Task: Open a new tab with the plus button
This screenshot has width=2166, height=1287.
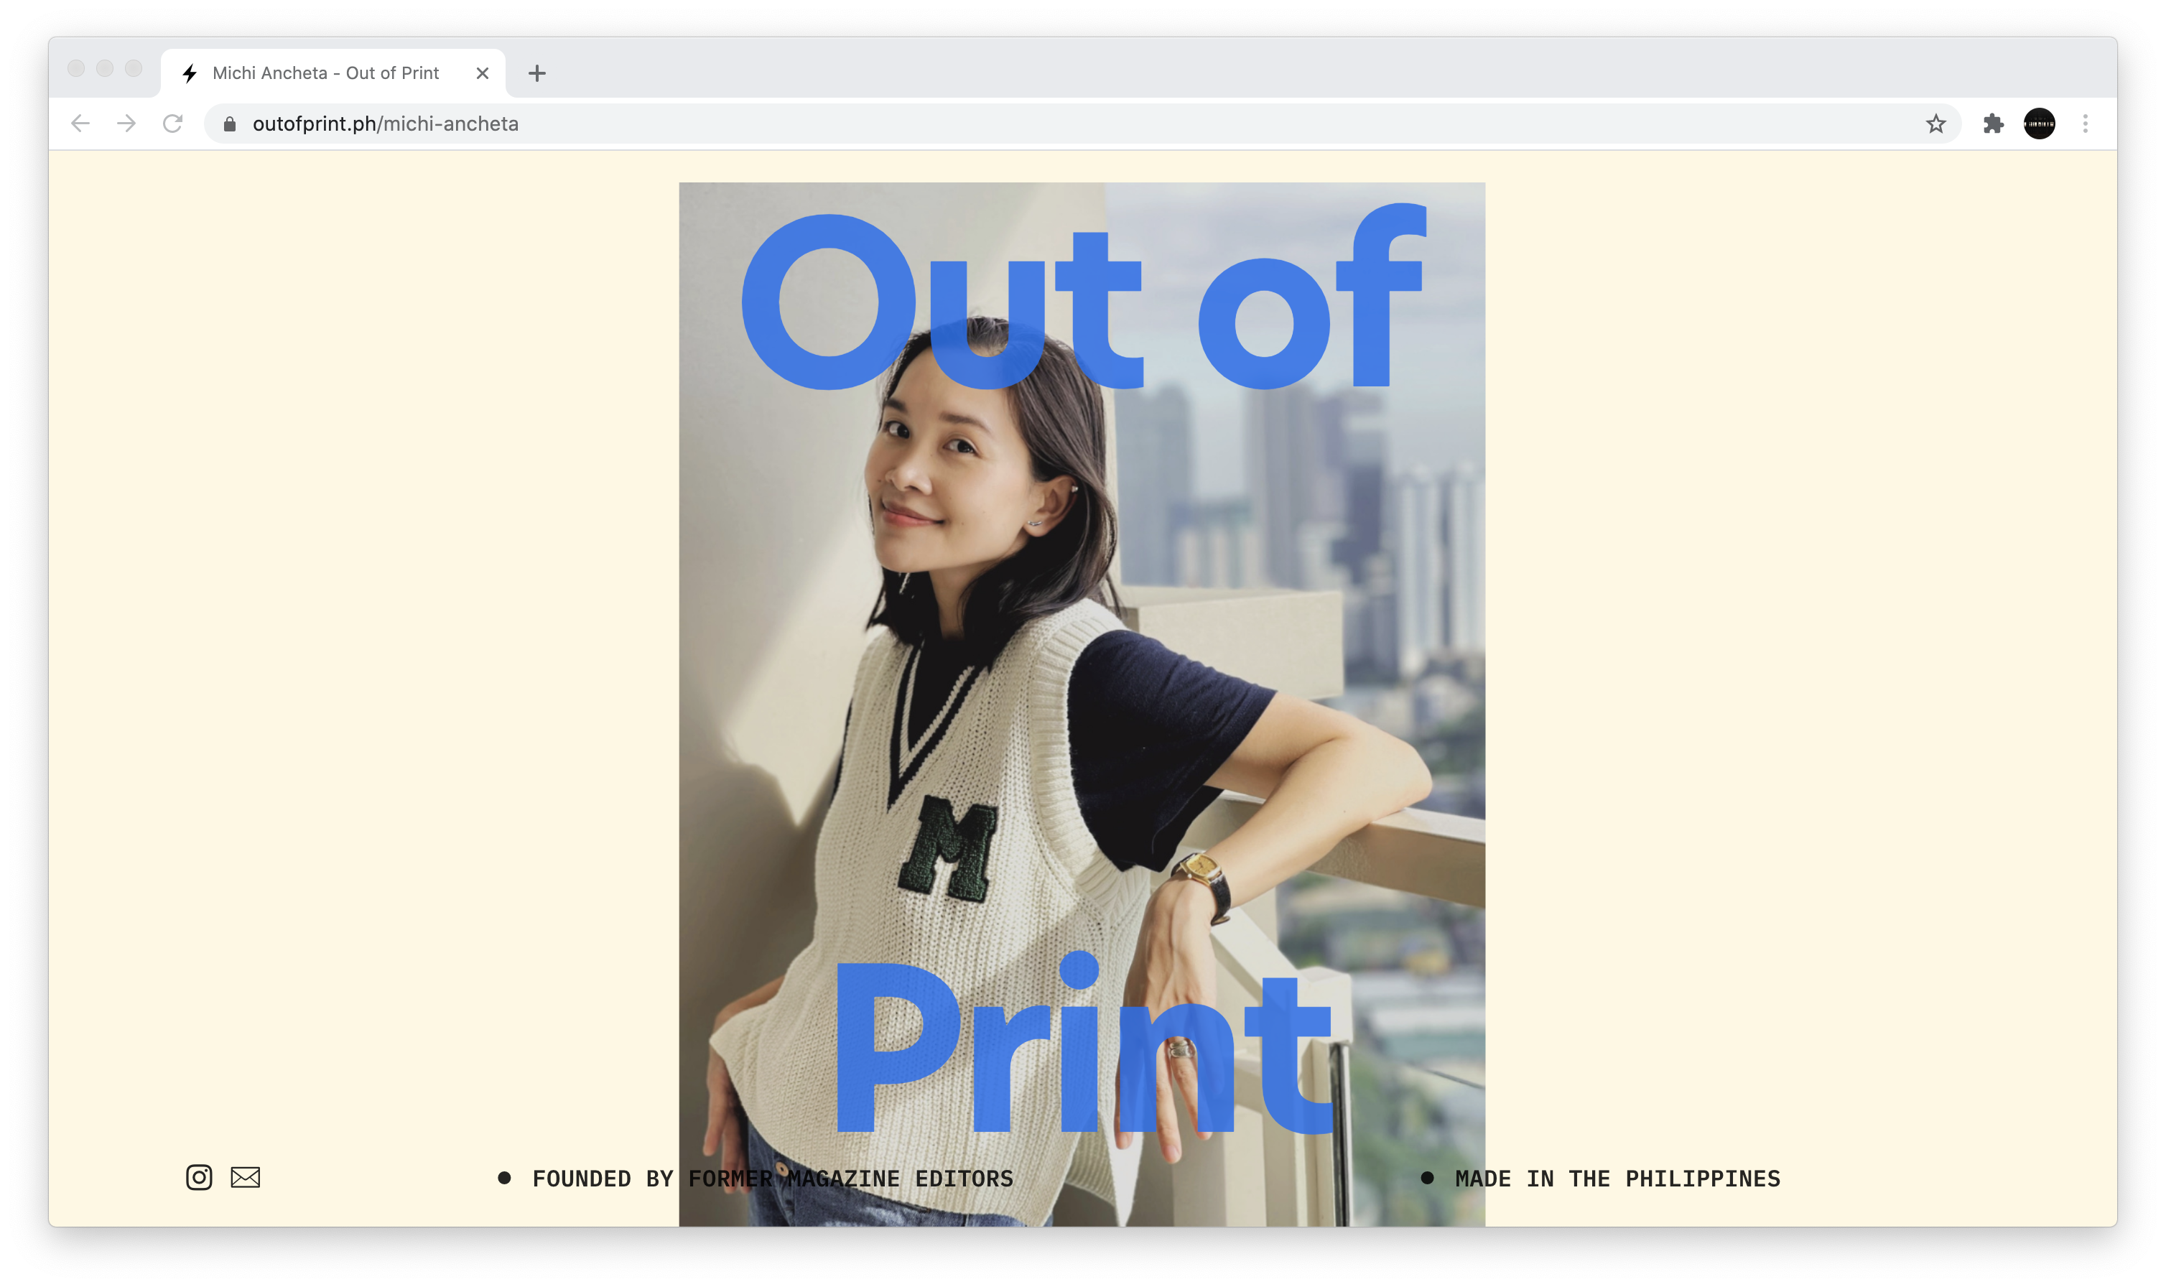Action: (x=536, y=74)
